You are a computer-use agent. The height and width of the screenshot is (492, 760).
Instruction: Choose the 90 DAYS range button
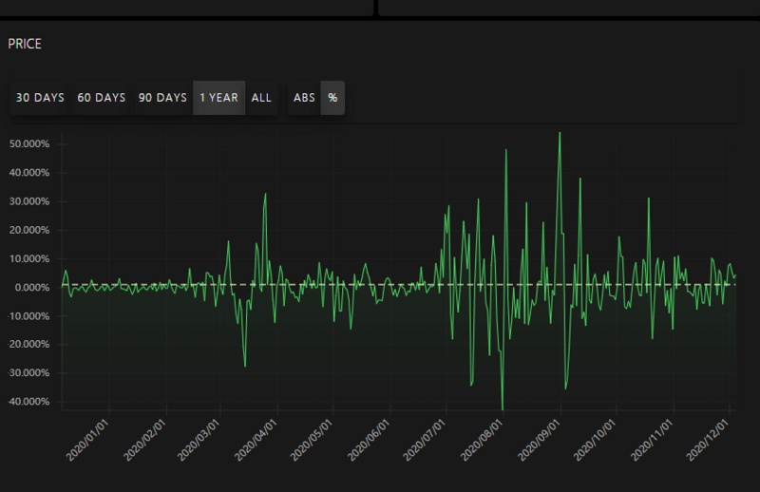162,98
